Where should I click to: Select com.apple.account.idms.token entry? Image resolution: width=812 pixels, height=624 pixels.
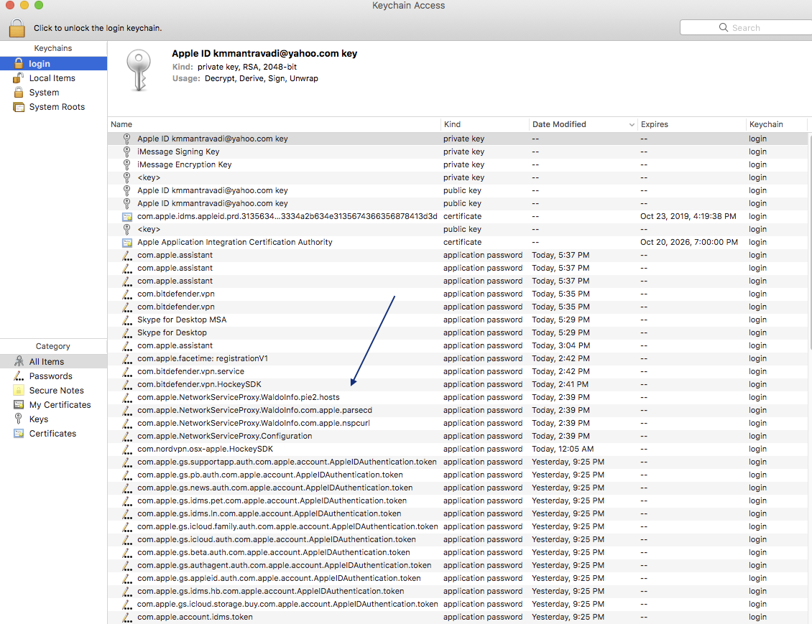(x=458, y=618)
